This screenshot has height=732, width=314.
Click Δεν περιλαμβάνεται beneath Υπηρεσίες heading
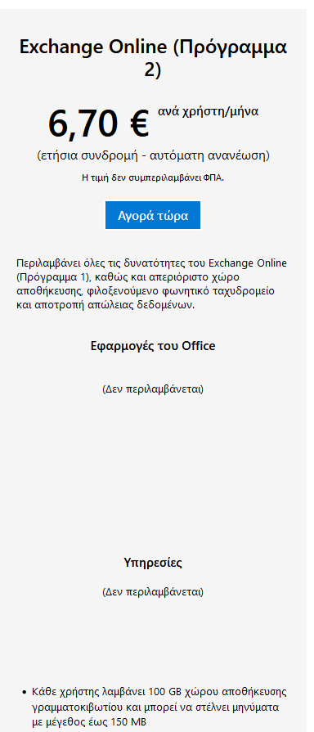coord(153,592)
